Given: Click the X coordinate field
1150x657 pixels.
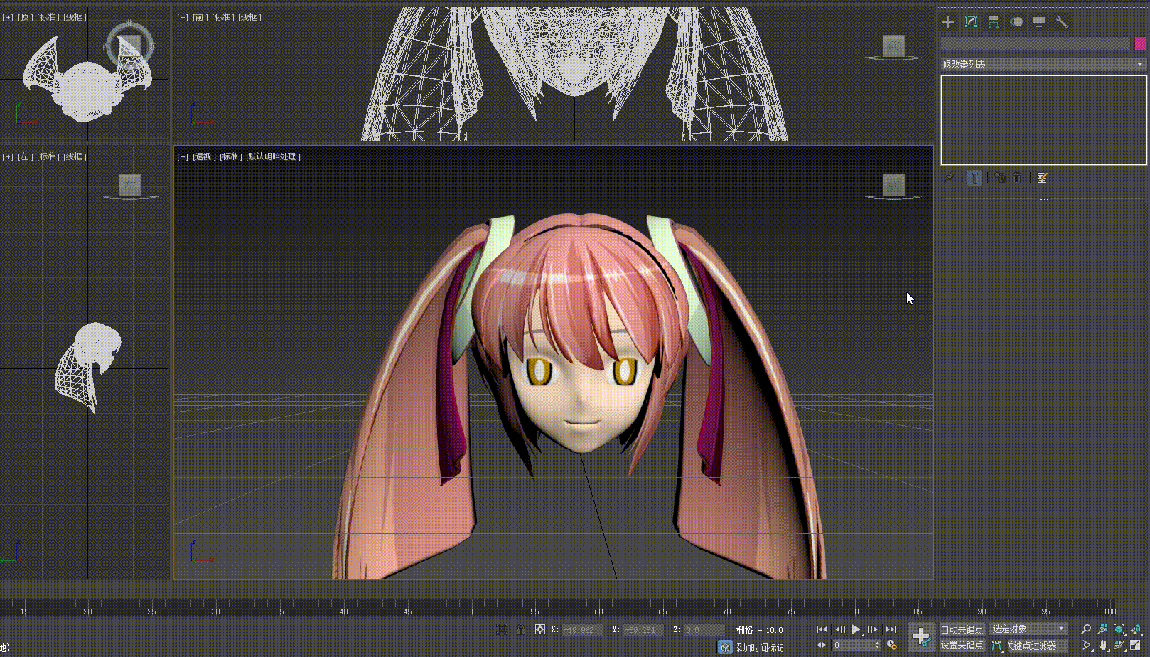Looking at the screenshot, I should point(581,629).
